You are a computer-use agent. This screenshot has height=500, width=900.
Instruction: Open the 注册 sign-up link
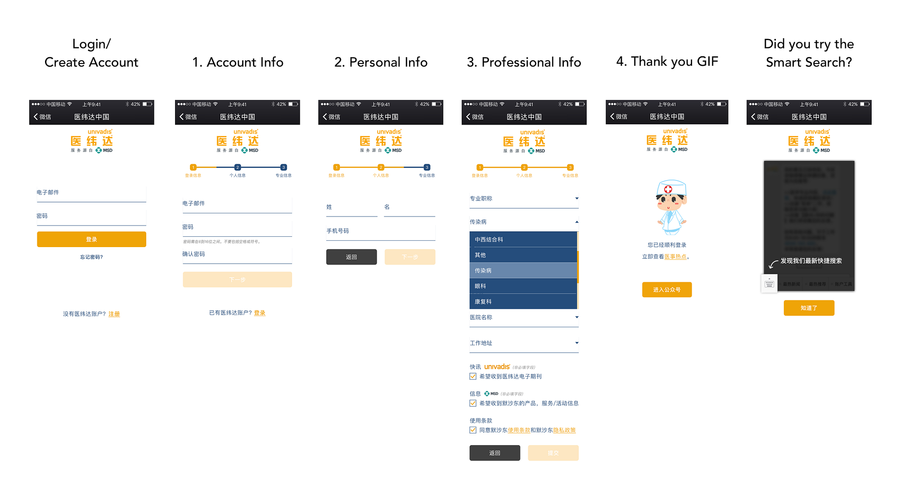coord(114,314)
